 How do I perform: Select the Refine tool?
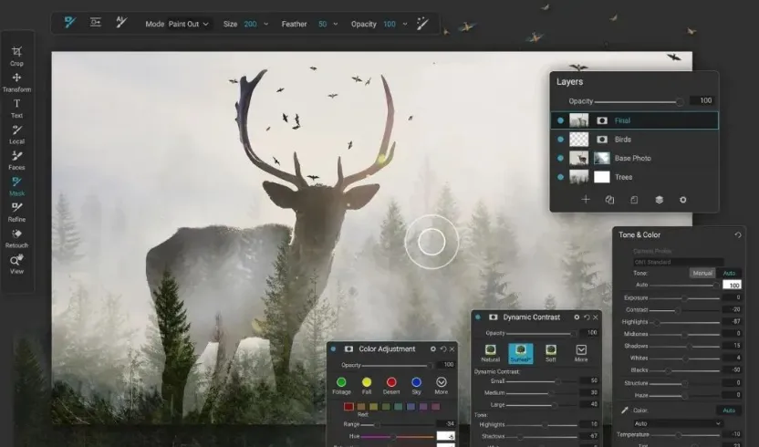coord(16,213)
